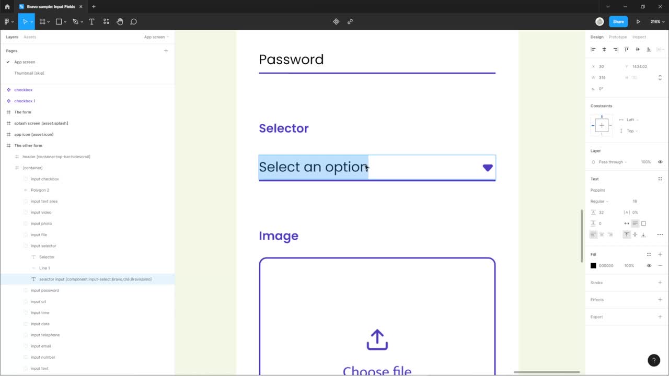The image size is (669, 376).
Task: Select the Text tool
Action: click(91, 21)
